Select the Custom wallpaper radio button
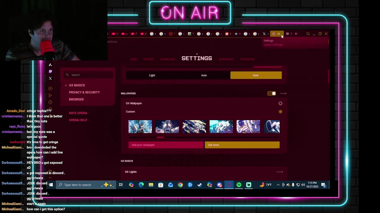This screenshot has height=213, width=380. pyautogui.click(x=281, y=112)
